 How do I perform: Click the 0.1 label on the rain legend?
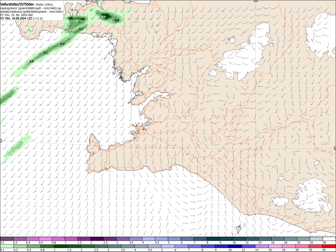2,250
